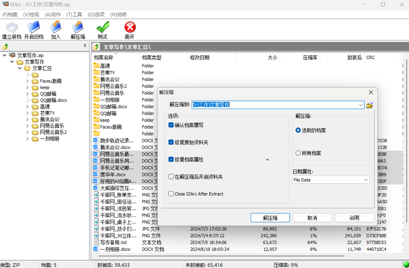Open the (A)动作 menu

point(53,15)
